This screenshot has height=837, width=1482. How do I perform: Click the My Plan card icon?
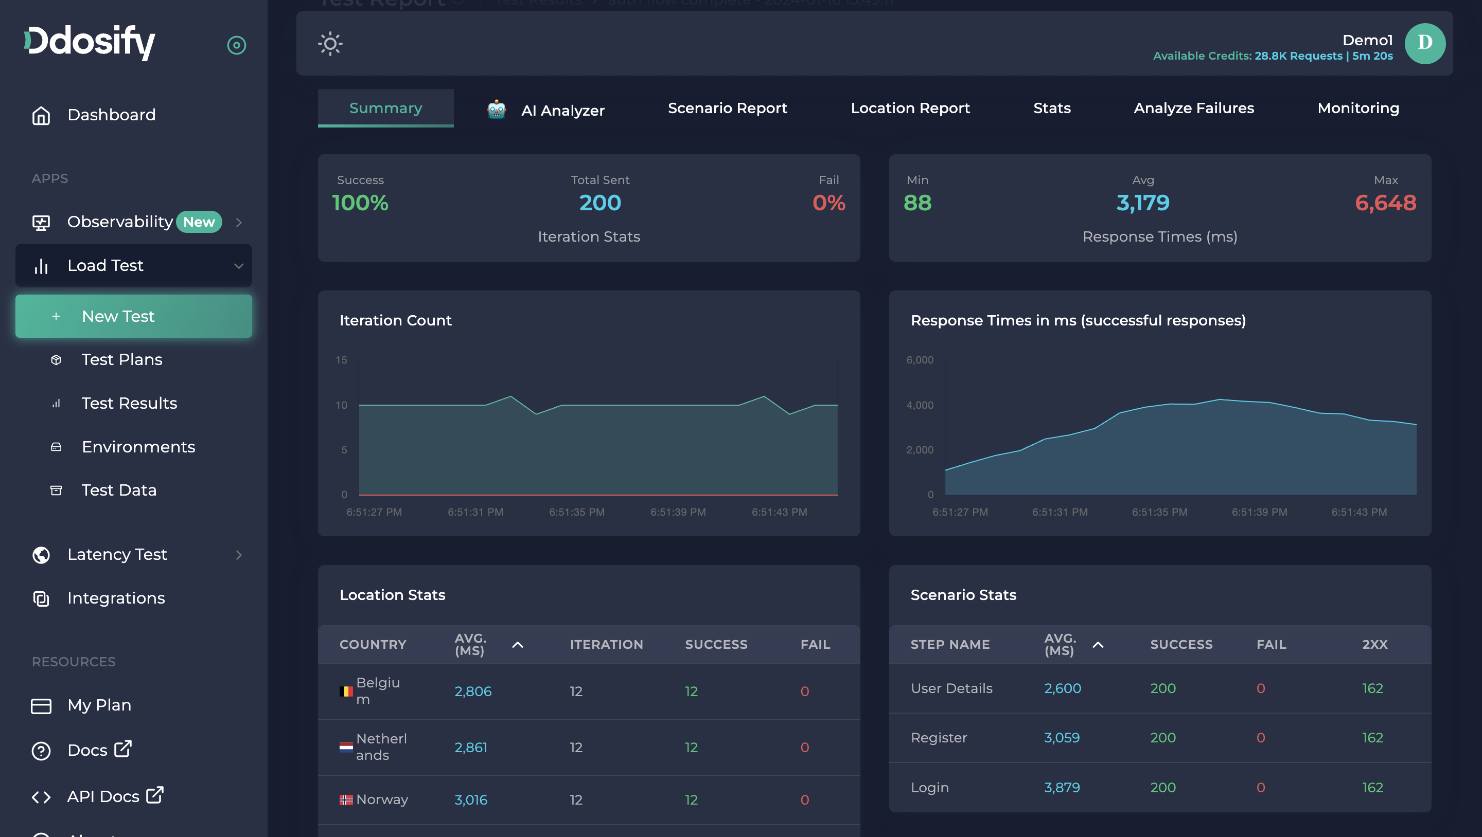(41, 705)
